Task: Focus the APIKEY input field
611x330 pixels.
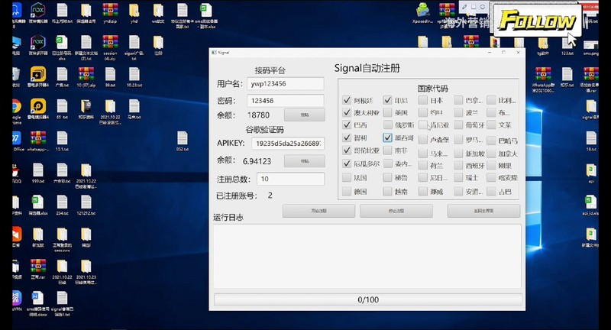Action: (x=288, y=144)
